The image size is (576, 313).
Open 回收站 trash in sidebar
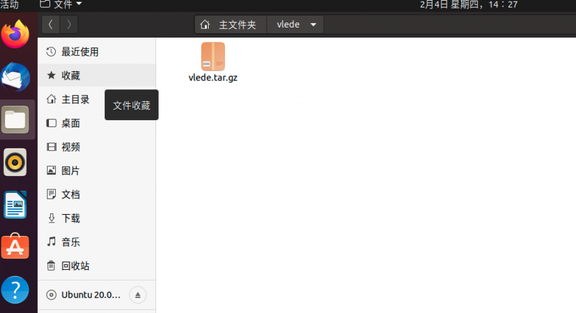[x=97, y=266]
